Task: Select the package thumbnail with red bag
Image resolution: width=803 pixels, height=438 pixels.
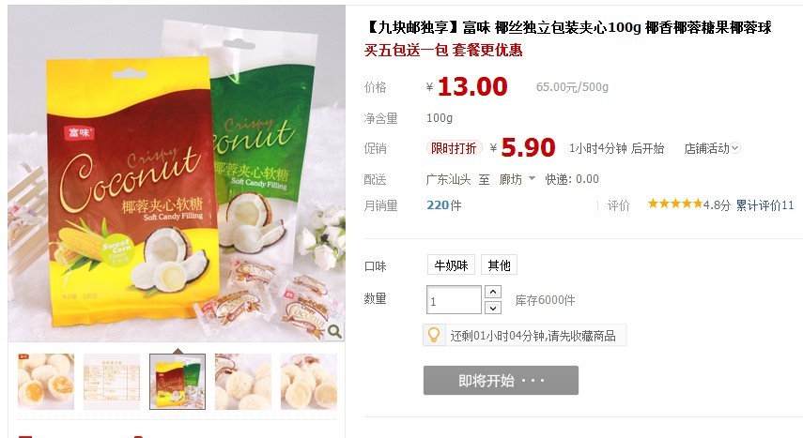Action: [178, 381]
